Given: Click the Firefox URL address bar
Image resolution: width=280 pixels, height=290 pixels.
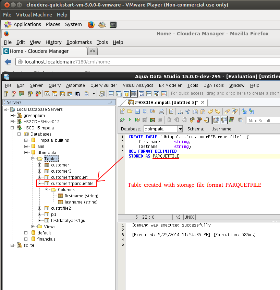Looking at the screenshot, I should click(148, 62).
